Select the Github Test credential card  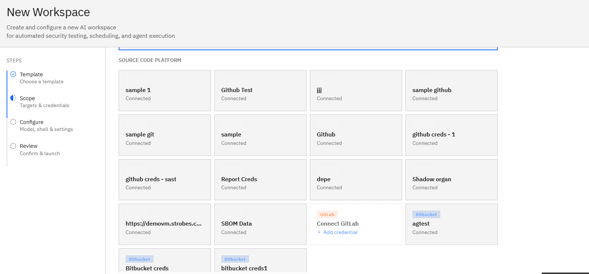point(260,91)
